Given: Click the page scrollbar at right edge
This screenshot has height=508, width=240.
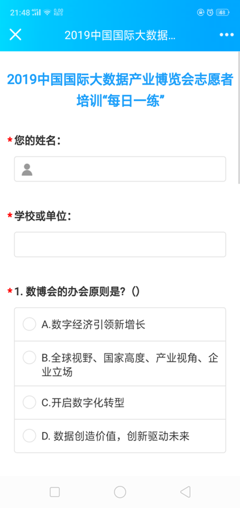Looking at the screenshot, I should [x=239, y=118].
